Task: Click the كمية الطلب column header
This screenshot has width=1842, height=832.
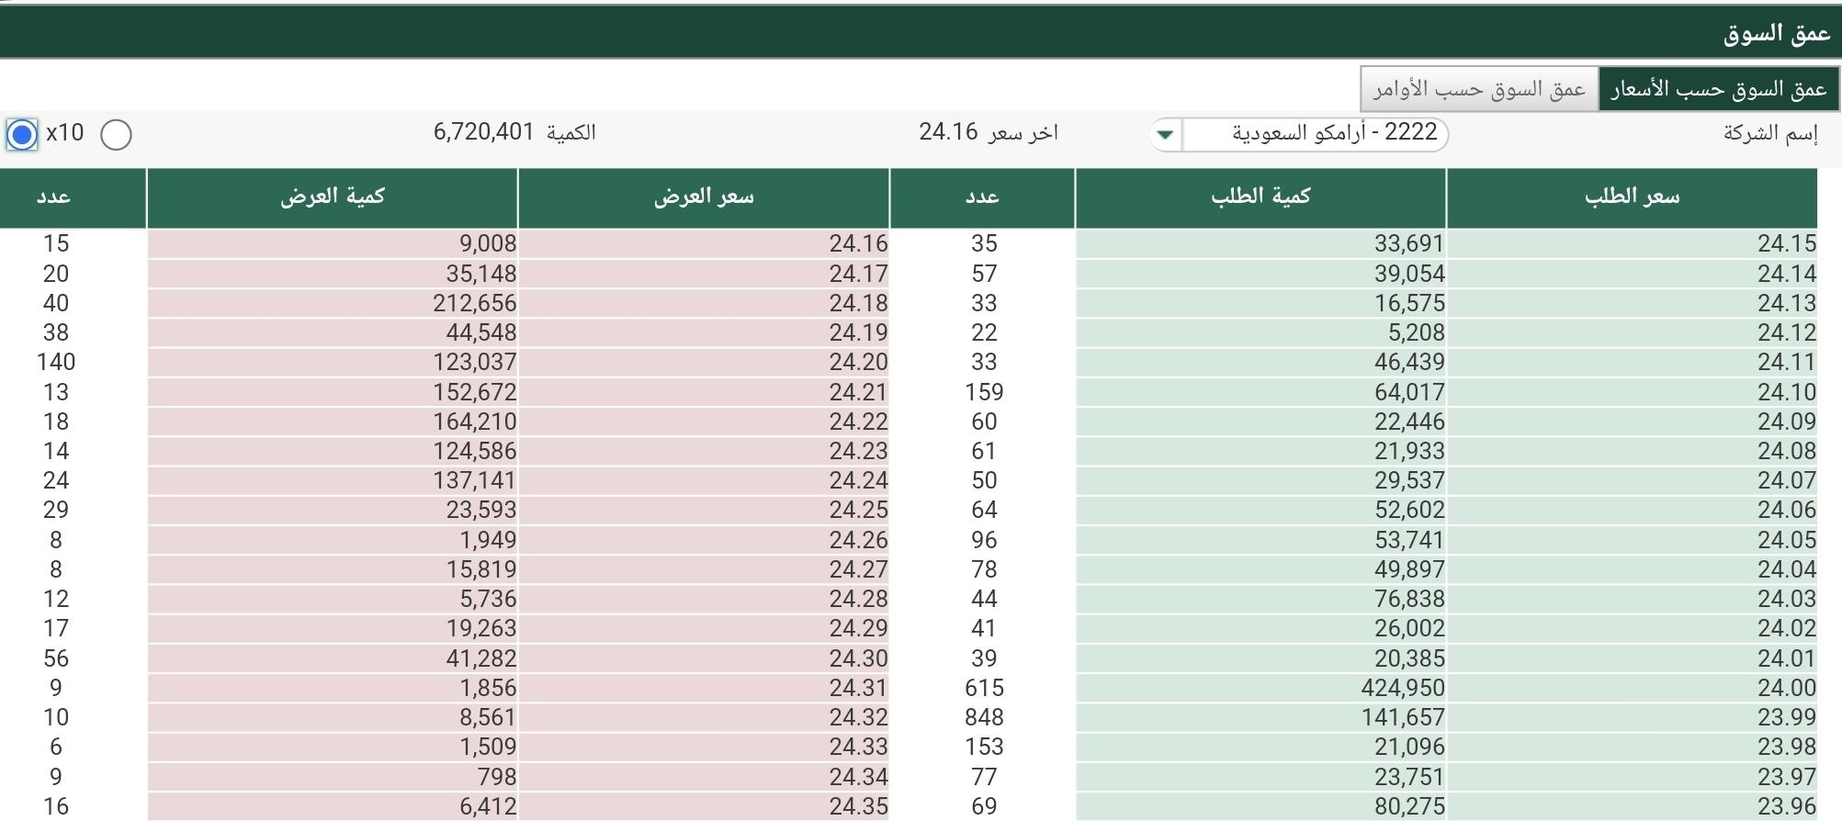Action: tap(1260, 197)
